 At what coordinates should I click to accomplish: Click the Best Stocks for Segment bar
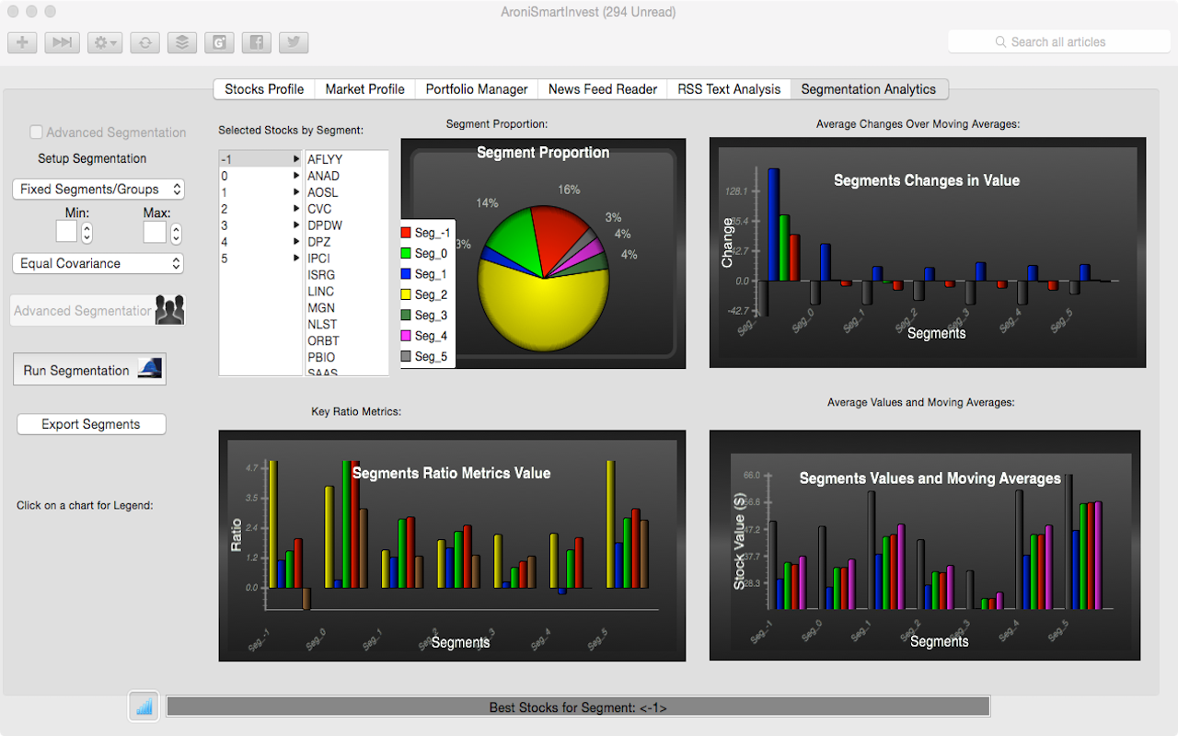tap(578, 707)
